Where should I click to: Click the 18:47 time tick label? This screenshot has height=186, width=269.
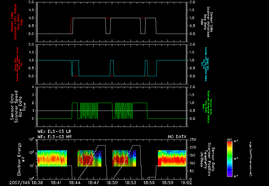click(x=93, y=183)
